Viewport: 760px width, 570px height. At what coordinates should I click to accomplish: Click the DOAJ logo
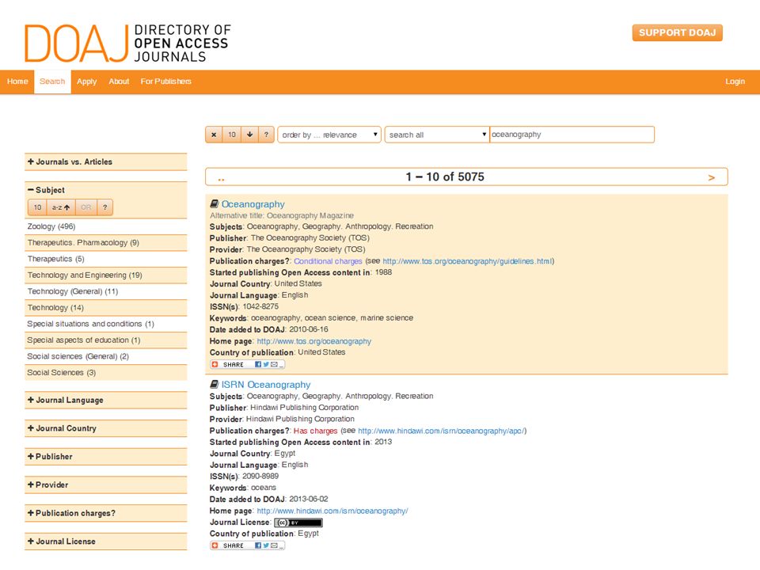coord(128,43)
